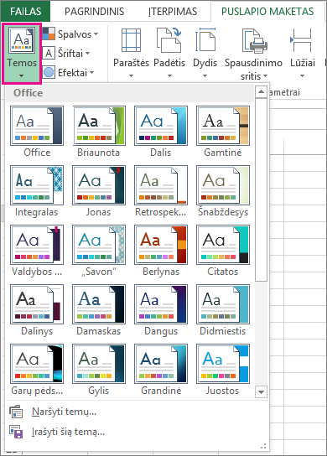Image resolution: width=327 pixels, height=456 pixels.
Task: Apply the Garų pėds... theme
Action: 37,370
